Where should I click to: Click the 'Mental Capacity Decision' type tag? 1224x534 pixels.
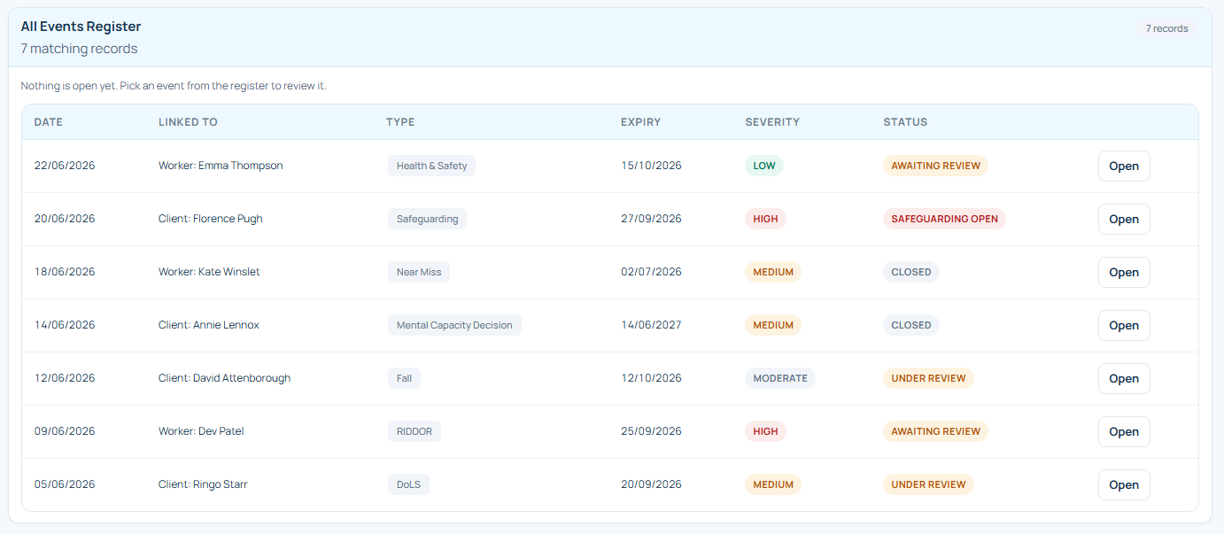point(454,325)
